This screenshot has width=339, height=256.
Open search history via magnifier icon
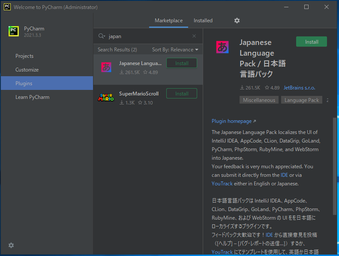click(x=102, y=36)
